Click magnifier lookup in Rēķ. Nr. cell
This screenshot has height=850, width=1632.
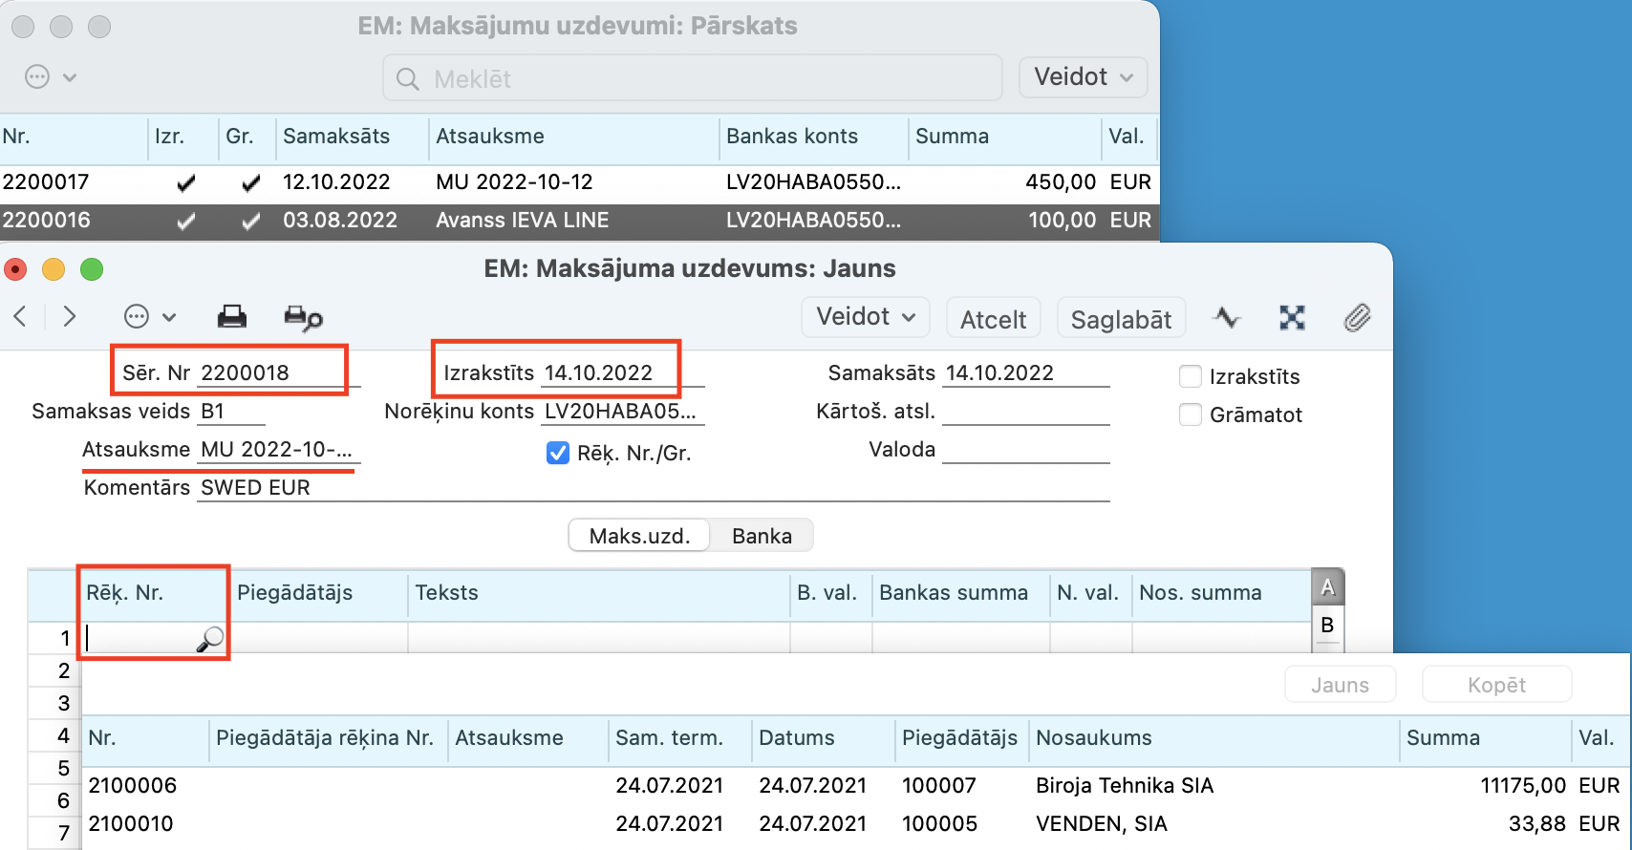209,639
